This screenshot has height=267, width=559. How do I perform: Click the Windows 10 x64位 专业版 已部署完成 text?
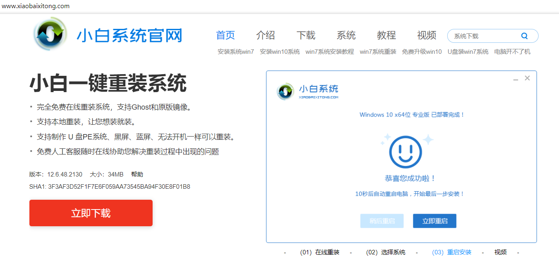[412, 115]
